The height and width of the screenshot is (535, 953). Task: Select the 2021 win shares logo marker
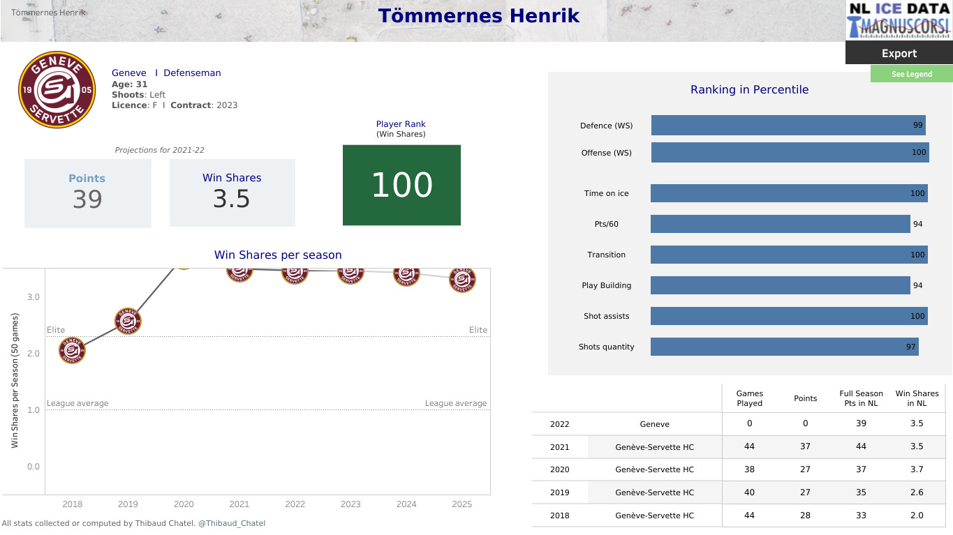239,274
